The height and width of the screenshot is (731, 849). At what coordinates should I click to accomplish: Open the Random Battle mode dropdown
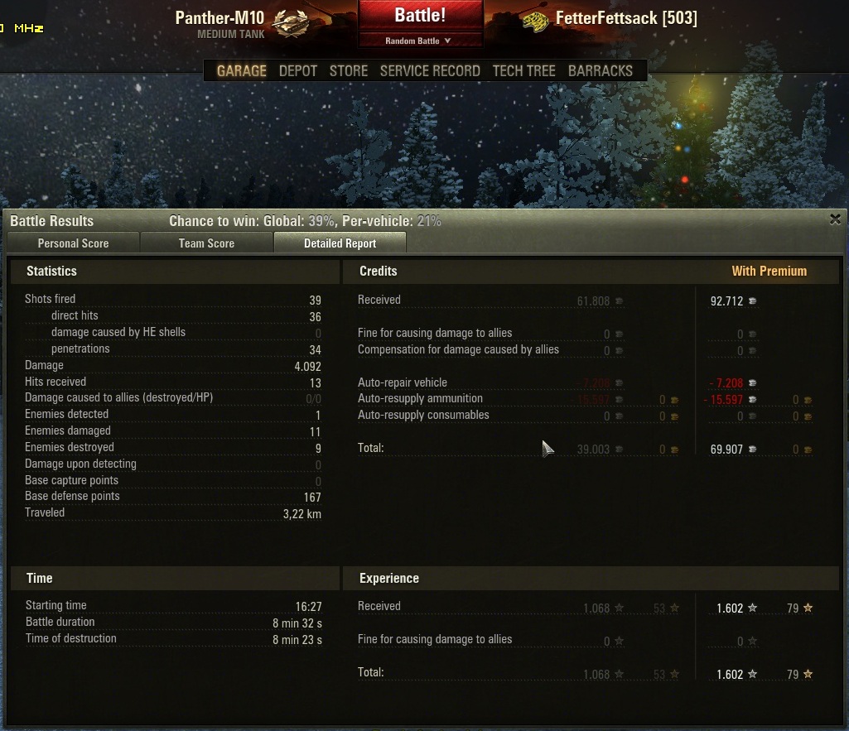(418, 41)
